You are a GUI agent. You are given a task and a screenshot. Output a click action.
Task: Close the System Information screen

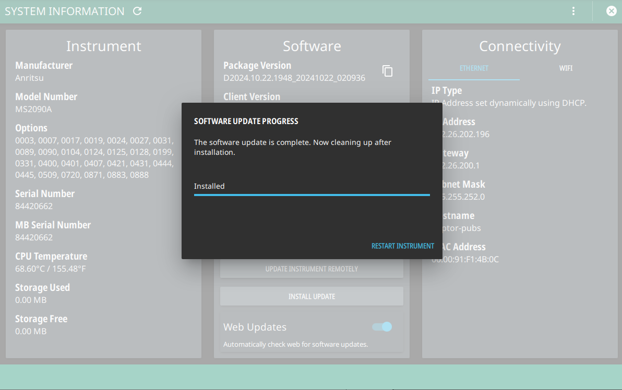pyautogui.click(x=611, y=11)
